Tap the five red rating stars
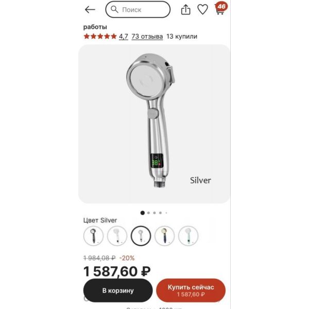Viewport: 309px width, 309px height. click(100, 36)
